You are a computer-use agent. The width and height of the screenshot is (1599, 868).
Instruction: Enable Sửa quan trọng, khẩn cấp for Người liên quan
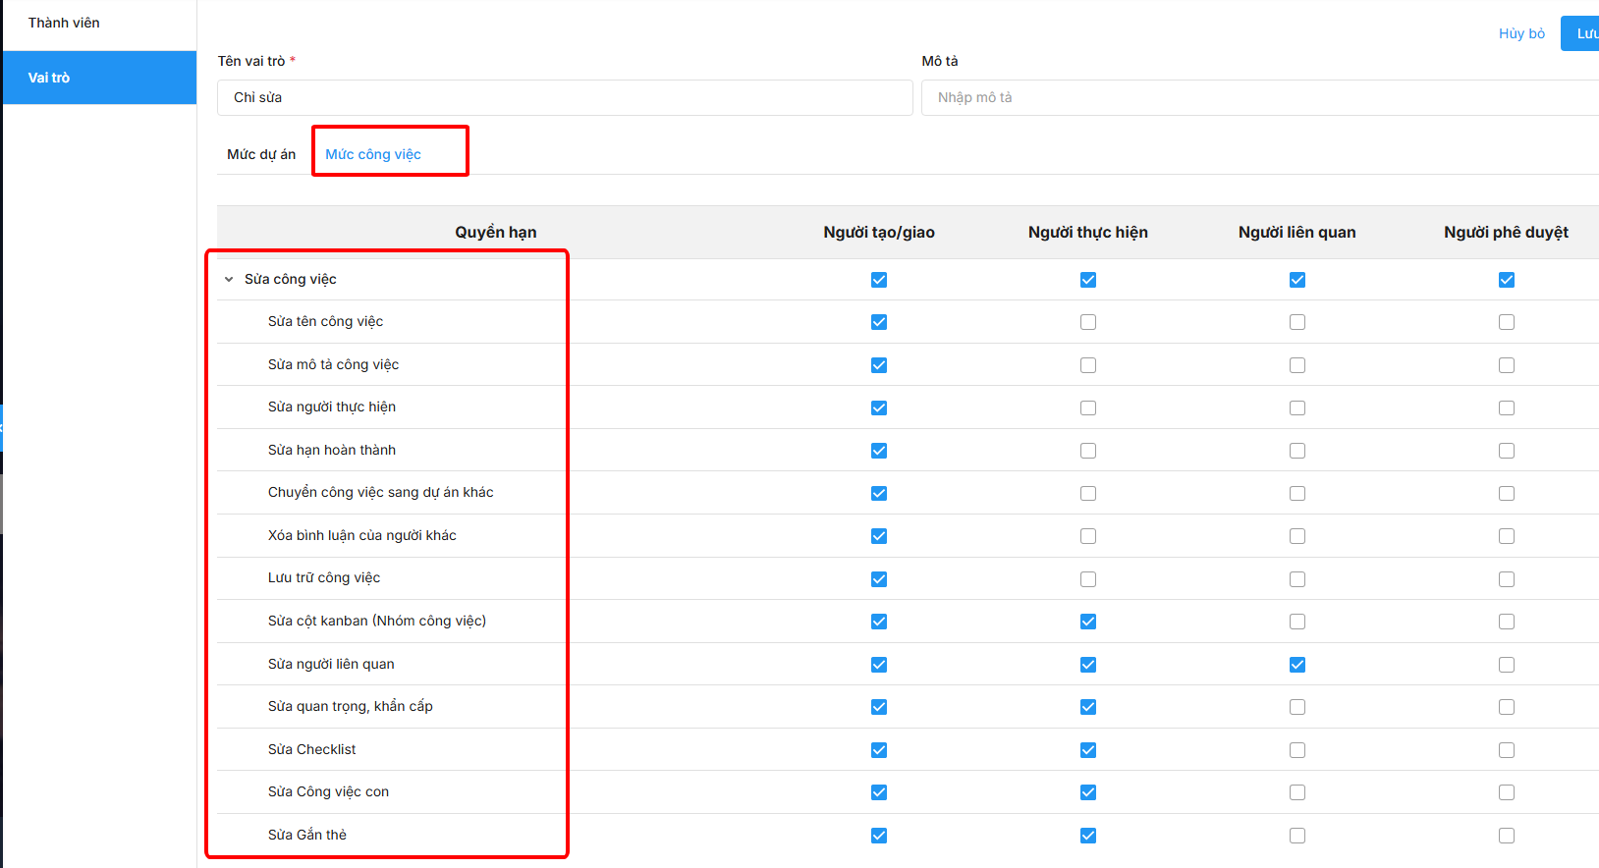point(1297,707)
